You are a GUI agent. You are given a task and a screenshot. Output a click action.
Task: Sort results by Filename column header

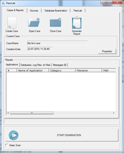pyautogui.click(x=89, y=71)
